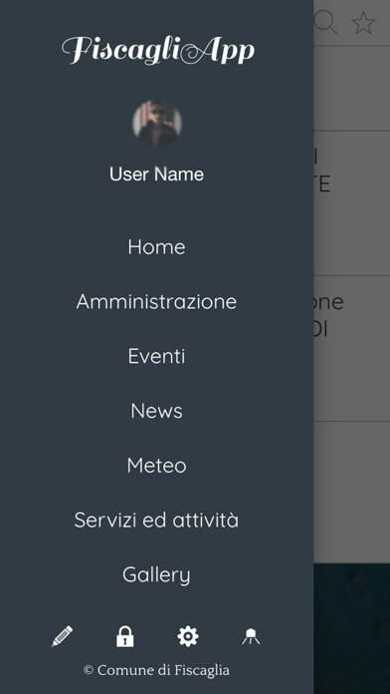Screen dimensions: 390x694
Task: Tap the lamp icon at bottom right
Action: tap(251, 636)
